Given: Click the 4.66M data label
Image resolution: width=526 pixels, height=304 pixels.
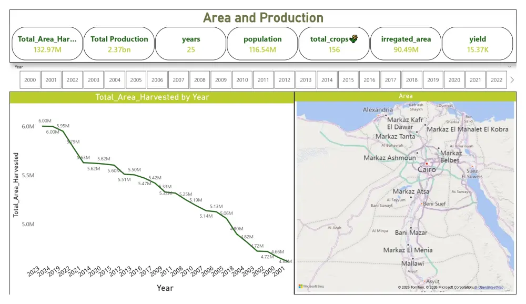Looking at the screenshot, I should [x=278, y=251].
